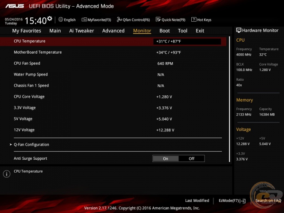
Task: Select the Chassis Fan 1 Speed row
Action: tap(113, 86)
